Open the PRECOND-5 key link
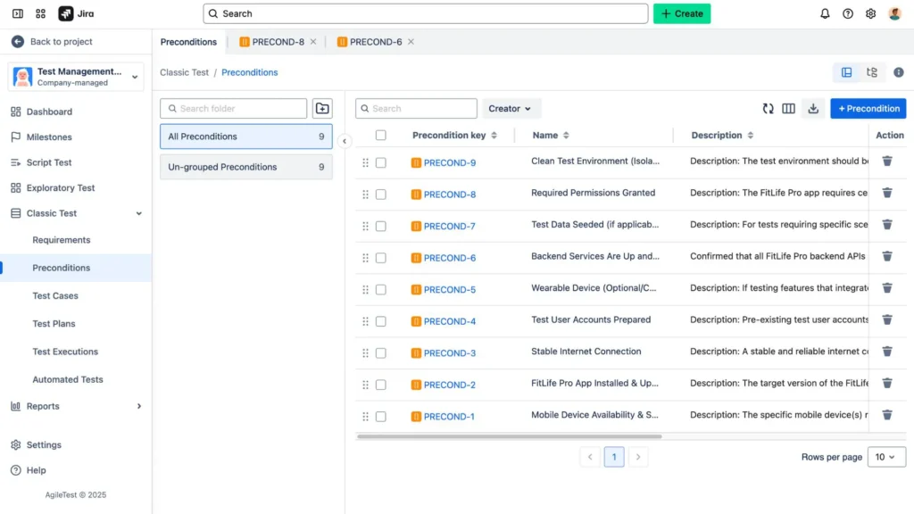This screenshot has width=914, height=514. click(x=449, y=289)
